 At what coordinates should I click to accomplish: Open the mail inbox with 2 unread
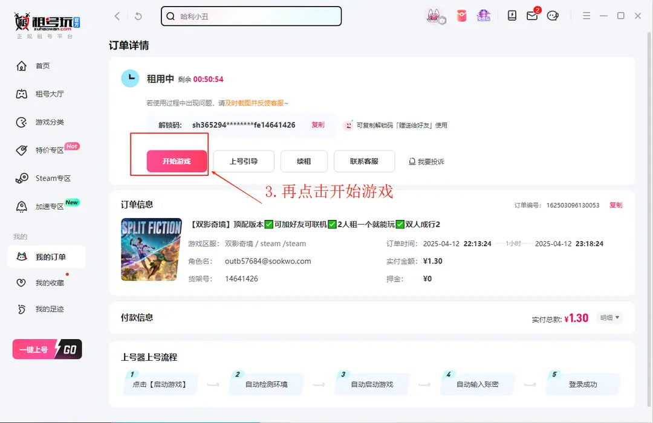532,16
